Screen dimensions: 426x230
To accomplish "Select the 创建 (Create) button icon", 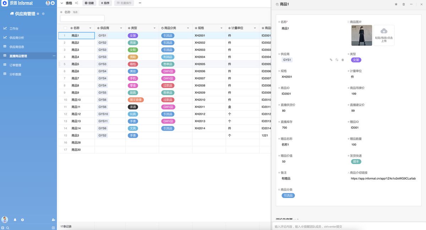I will 86,3.
